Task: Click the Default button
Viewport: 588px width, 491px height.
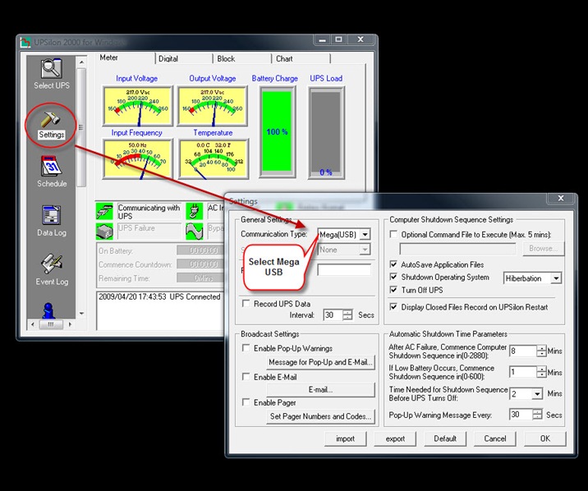Action: [445, 438]
